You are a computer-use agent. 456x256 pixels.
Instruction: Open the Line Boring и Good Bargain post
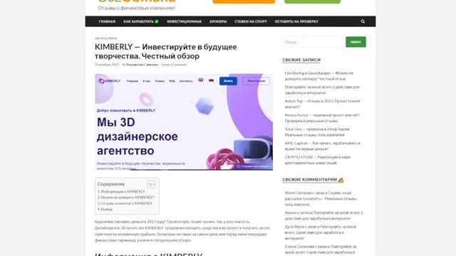[x=319, y=76]
